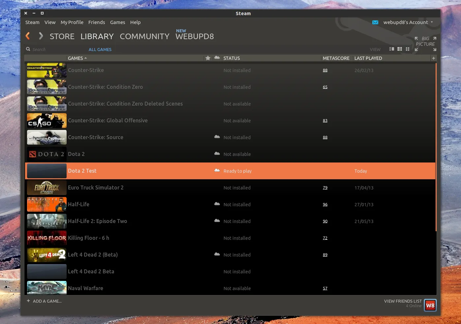Open the Steam menu
Screen dimensions: 461x324
click(x=32, y=22)
